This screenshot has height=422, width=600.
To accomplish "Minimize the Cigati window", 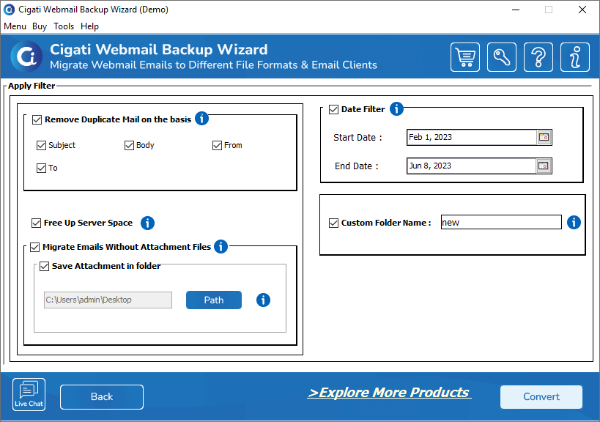I will pos(516,10).
